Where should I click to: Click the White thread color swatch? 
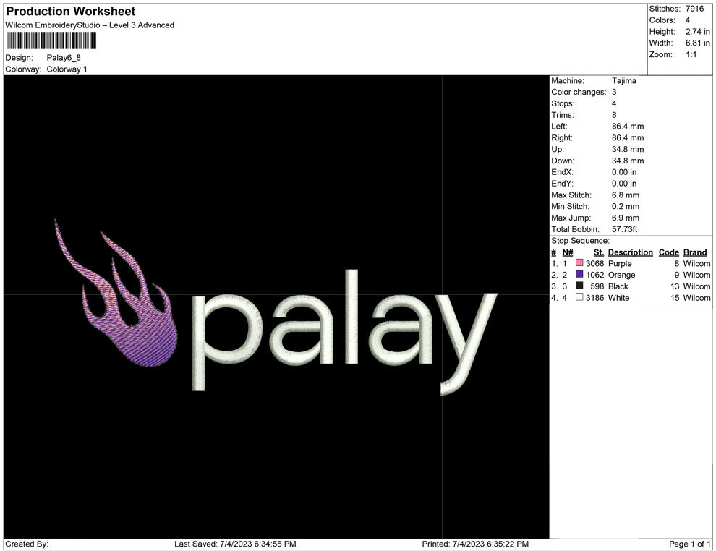tap(579, 297)
